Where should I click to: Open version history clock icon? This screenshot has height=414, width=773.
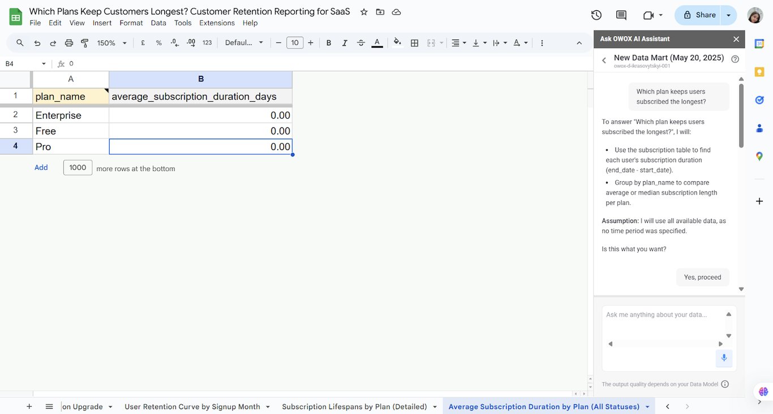[596, 15]
